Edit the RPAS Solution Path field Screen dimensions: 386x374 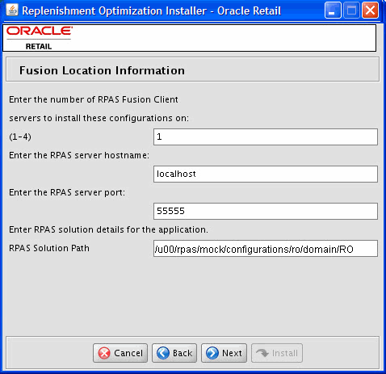[x=266, y=248]
